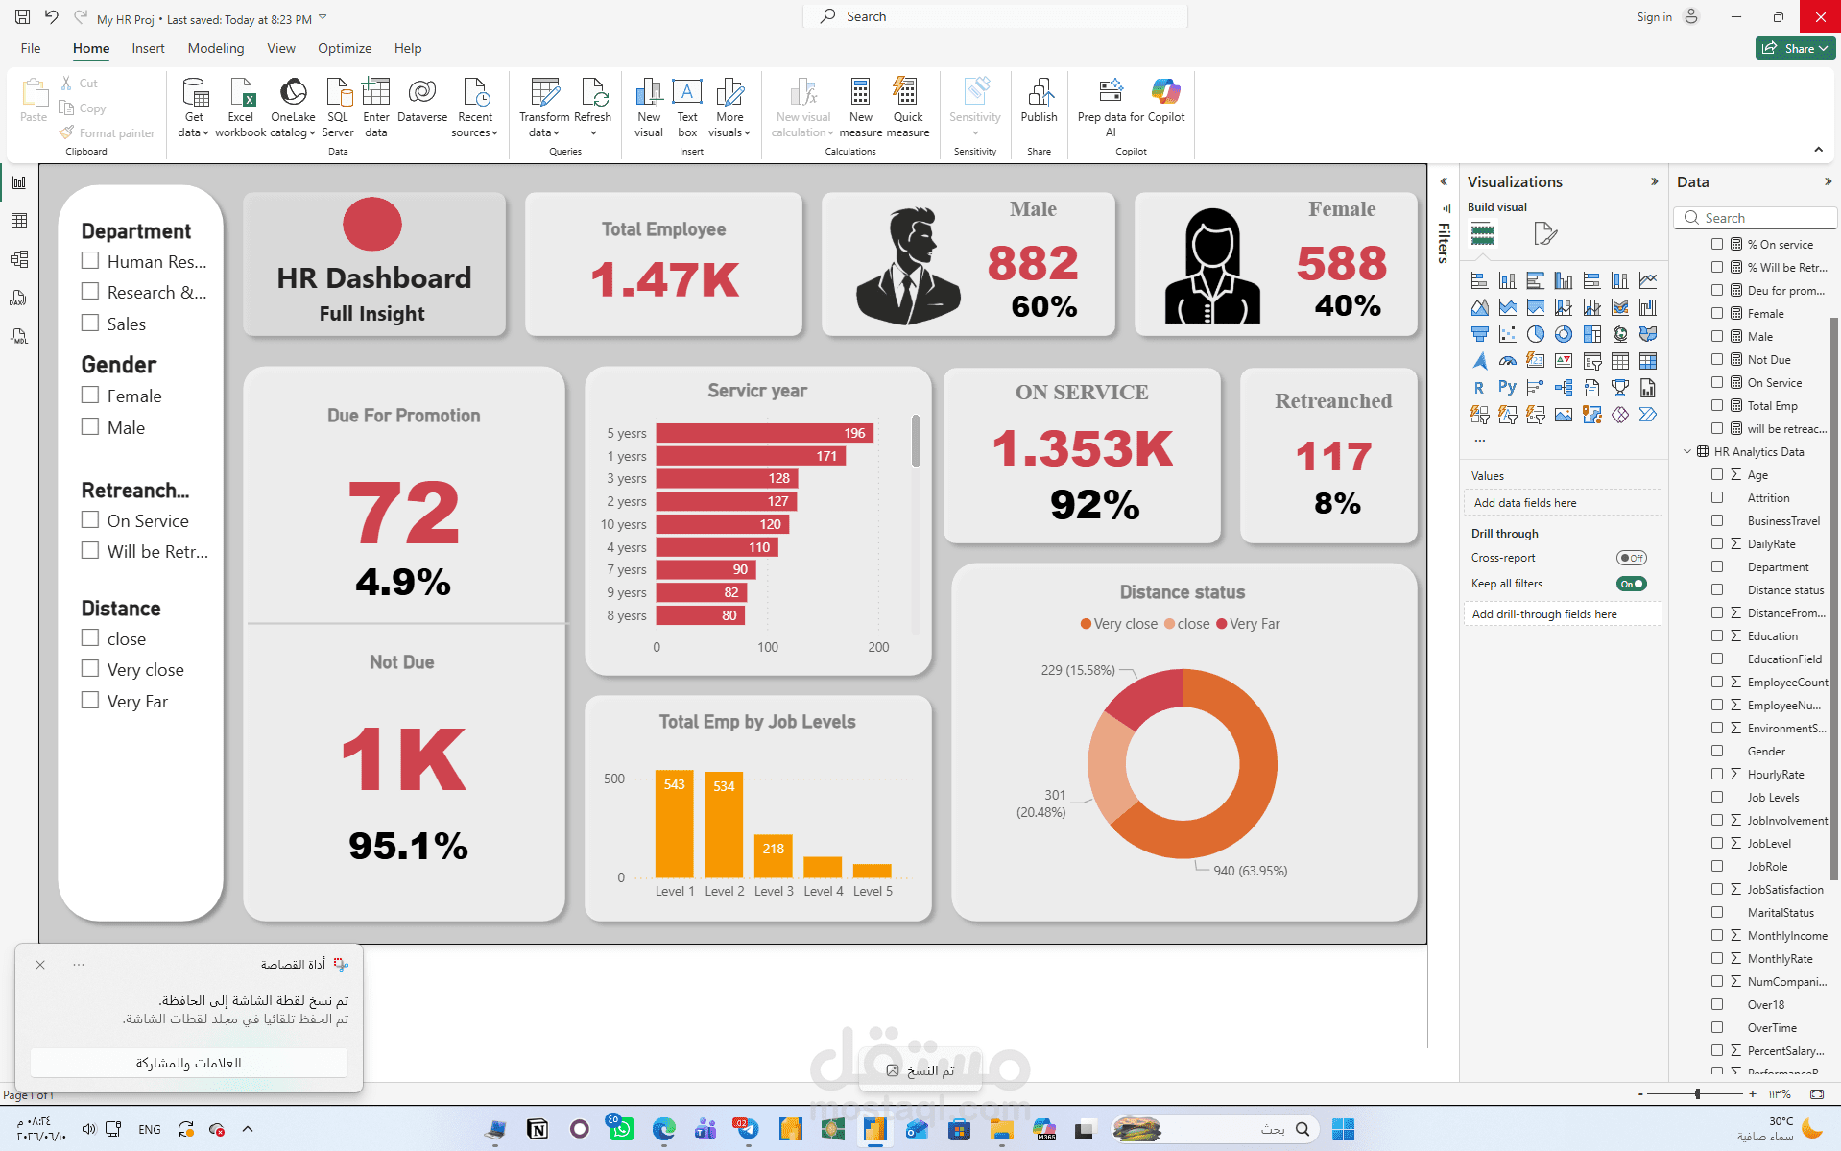Screen dimensions: 1841x1151
Task: Click Refresh in Queries group
Action: tap(593, 108)
